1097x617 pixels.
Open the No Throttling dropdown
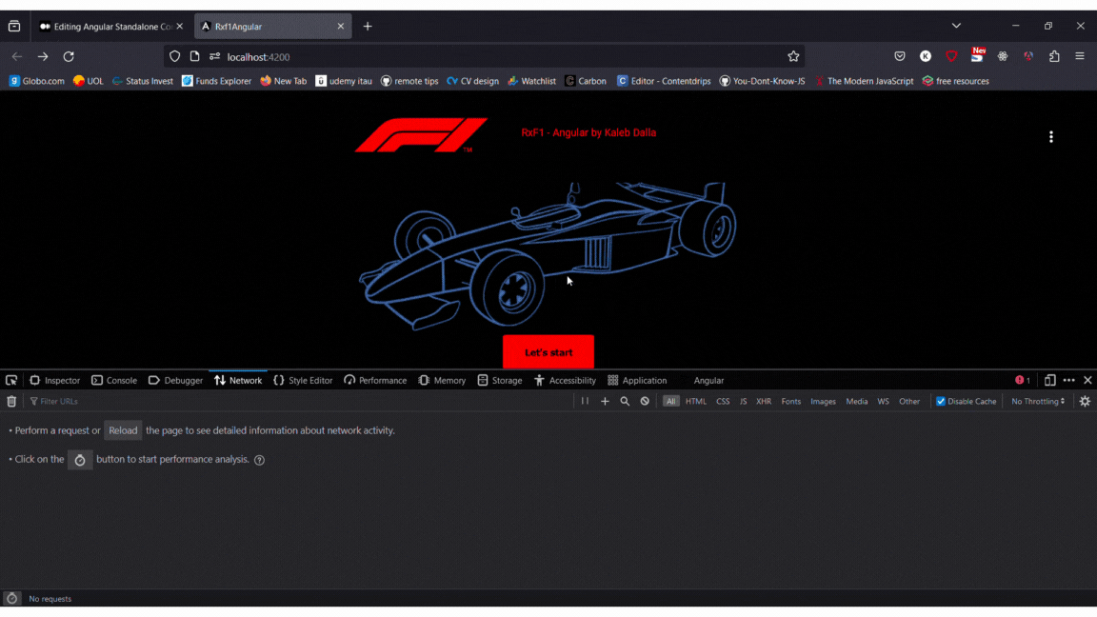1038,402
